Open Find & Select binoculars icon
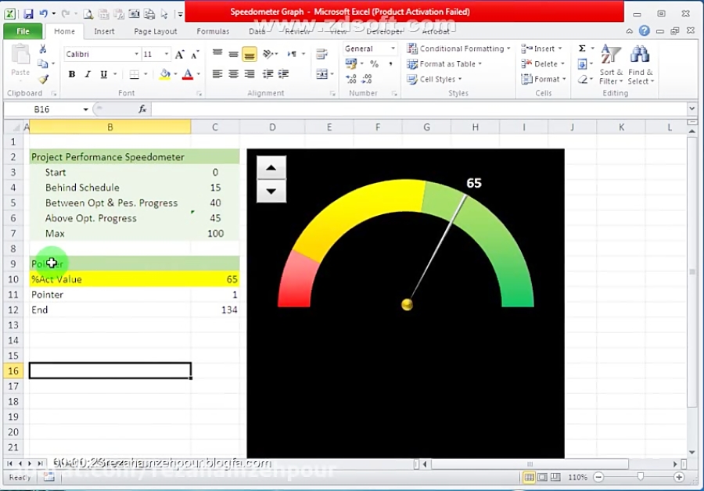The width and height of the screenshot is (704, 491). [x=639, y=63]
